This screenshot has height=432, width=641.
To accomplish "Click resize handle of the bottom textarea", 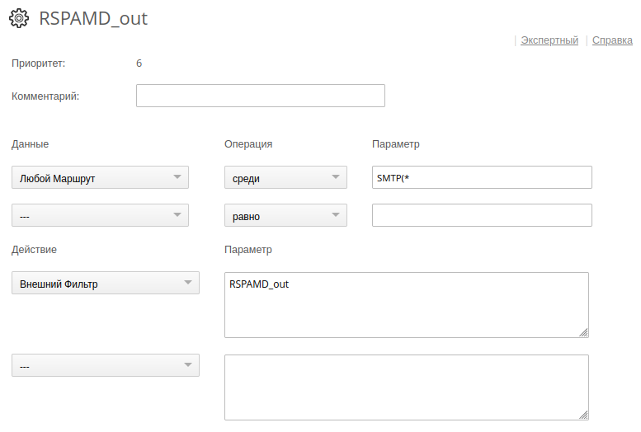I will coord(583,415).
